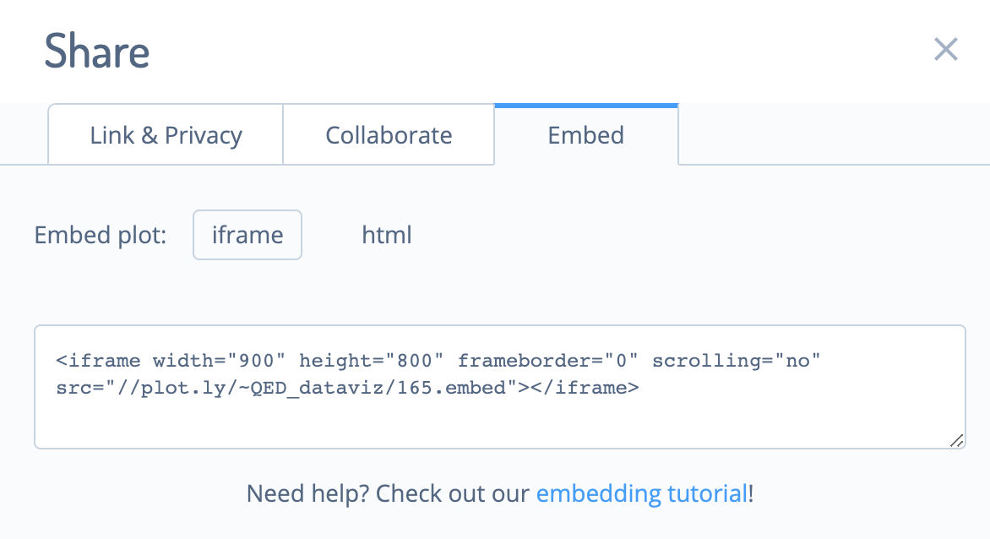990x539 pixels.
Task: Click inside the embed code text area
Action: pyautogui.click(x=500, y=387)
